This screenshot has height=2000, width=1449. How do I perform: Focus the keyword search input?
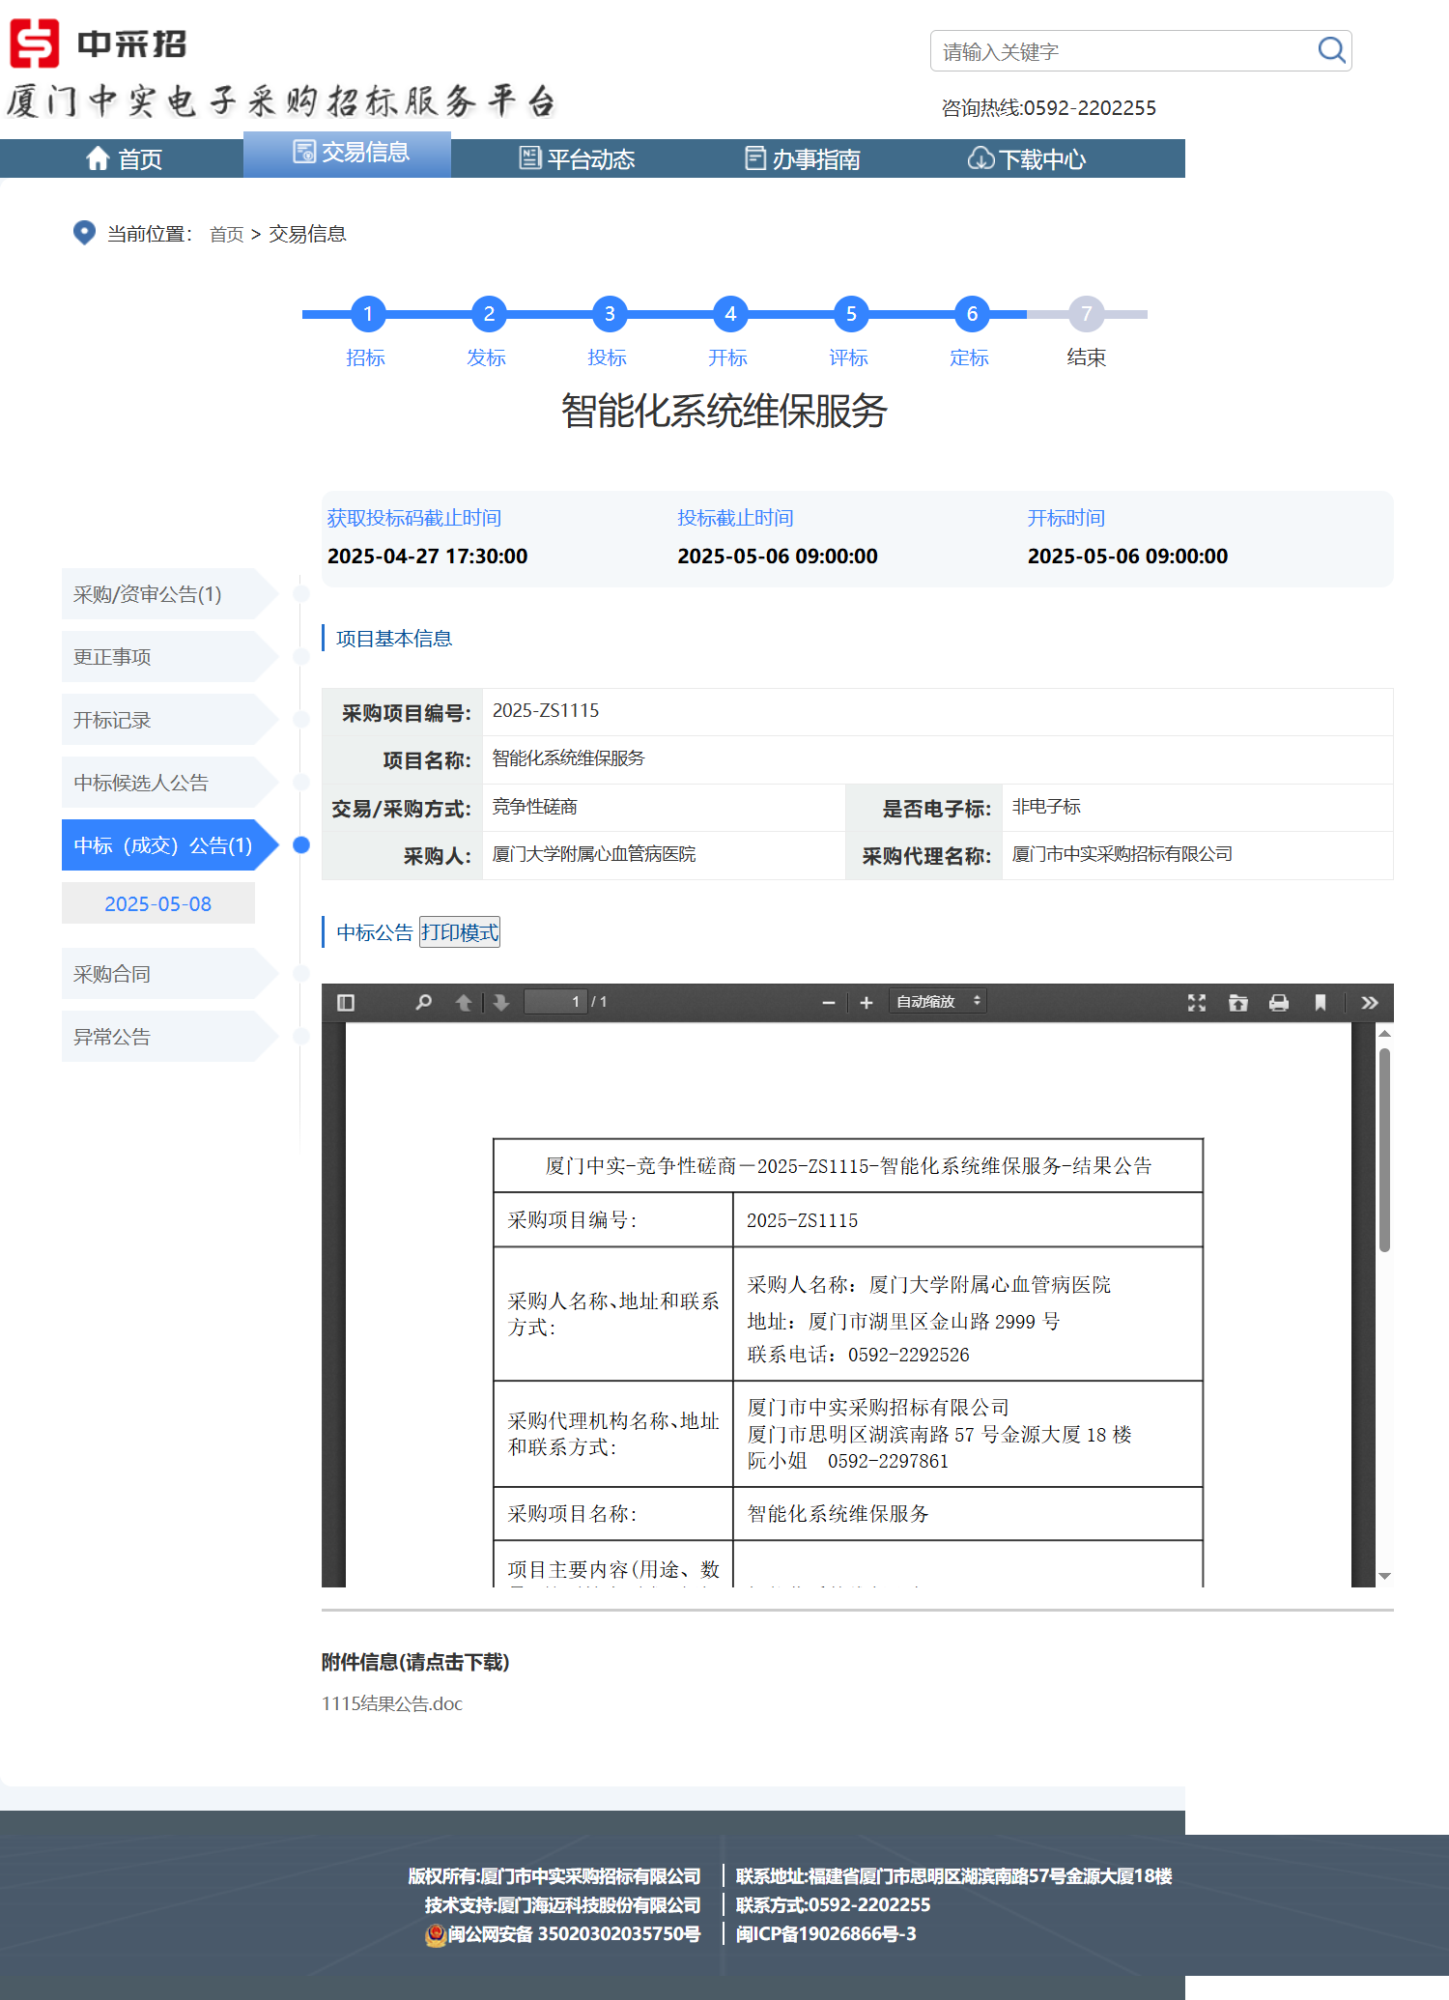coord(1121,51)
